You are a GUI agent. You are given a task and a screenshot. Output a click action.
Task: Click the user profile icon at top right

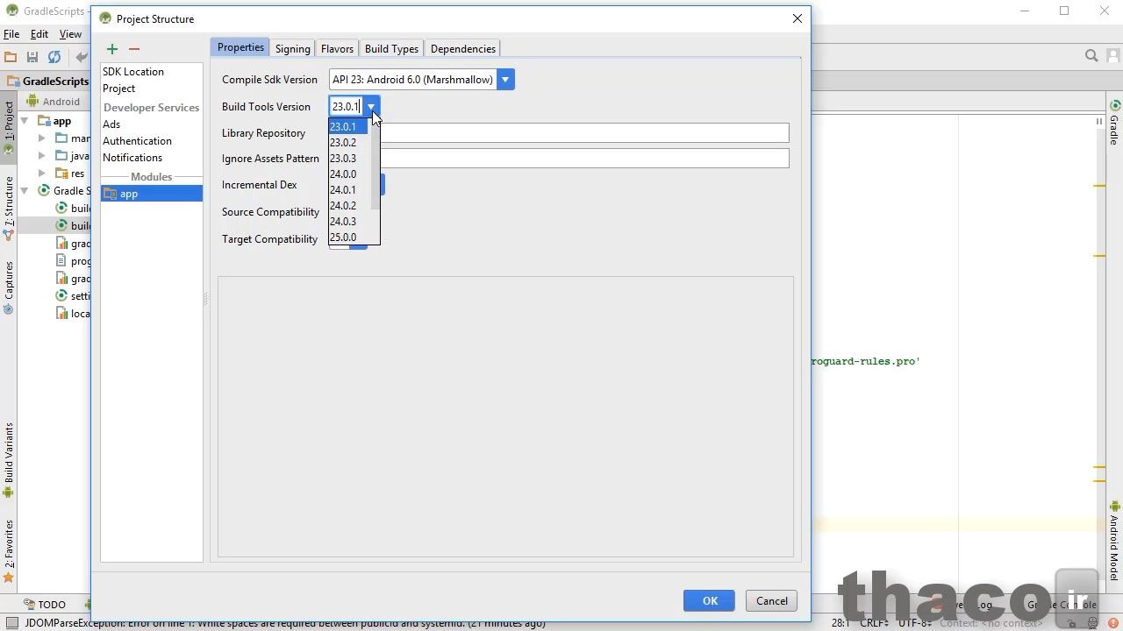coord(1113,56)
